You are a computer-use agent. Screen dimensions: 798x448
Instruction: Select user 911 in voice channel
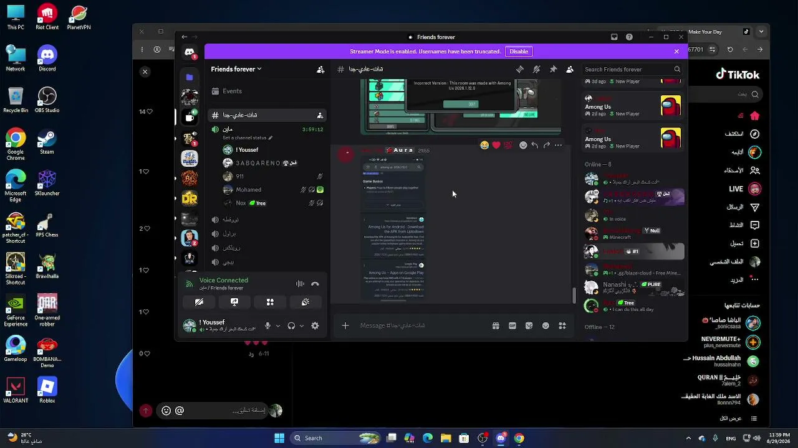pyautogui.click(x=273, y=177)
